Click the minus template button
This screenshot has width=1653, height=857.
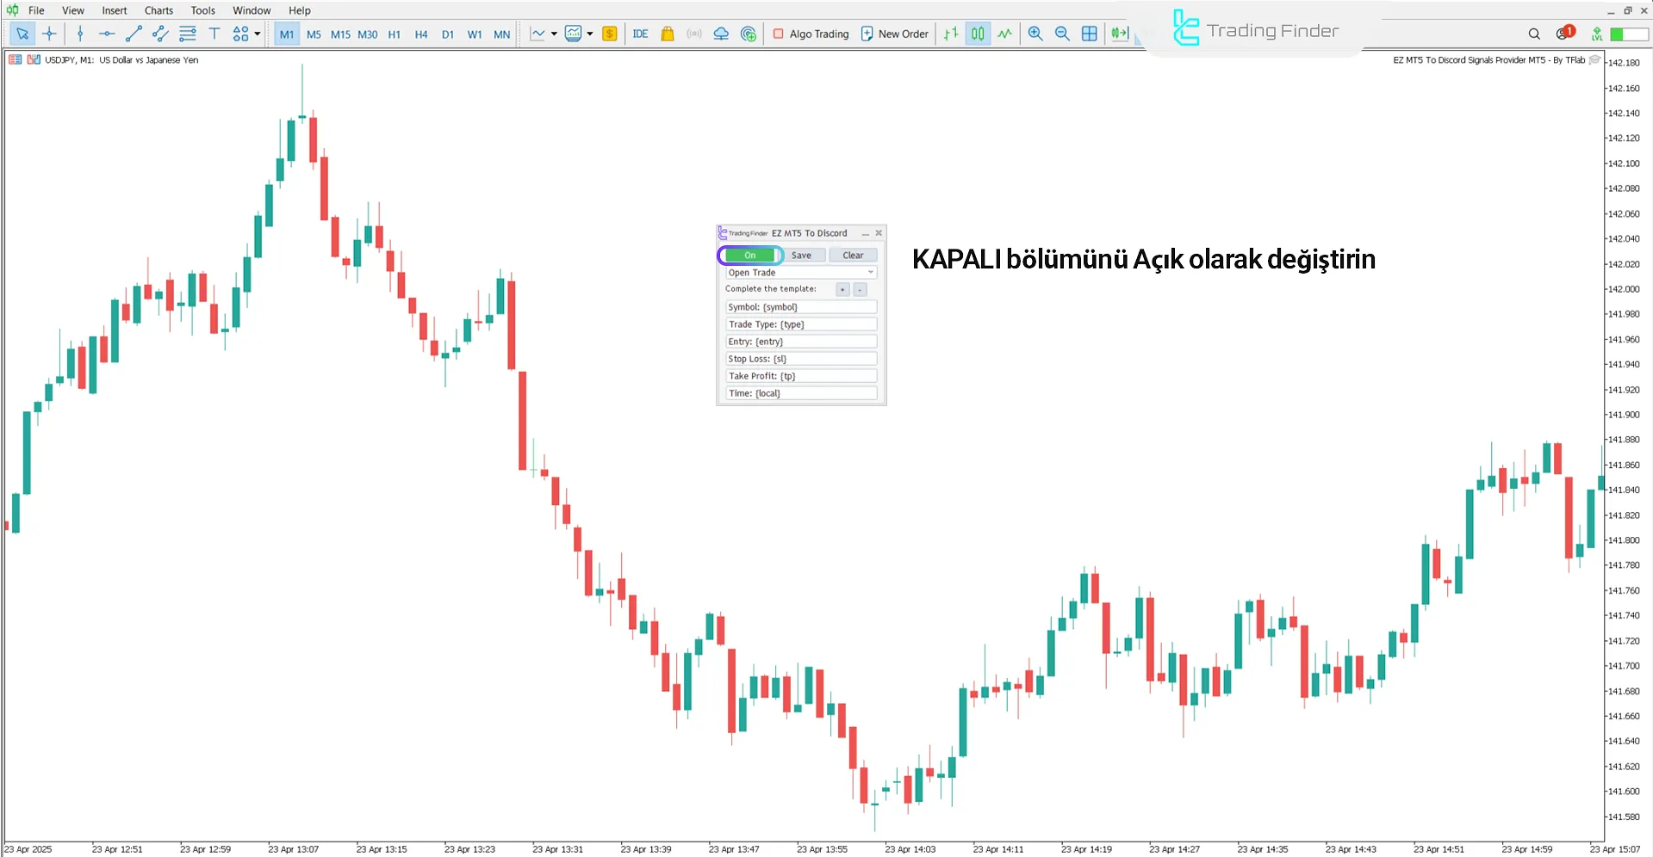[860, 289]
